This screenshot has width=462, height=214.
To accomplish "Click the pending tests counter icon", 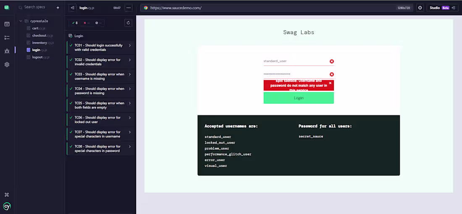I will pos(98,23).
